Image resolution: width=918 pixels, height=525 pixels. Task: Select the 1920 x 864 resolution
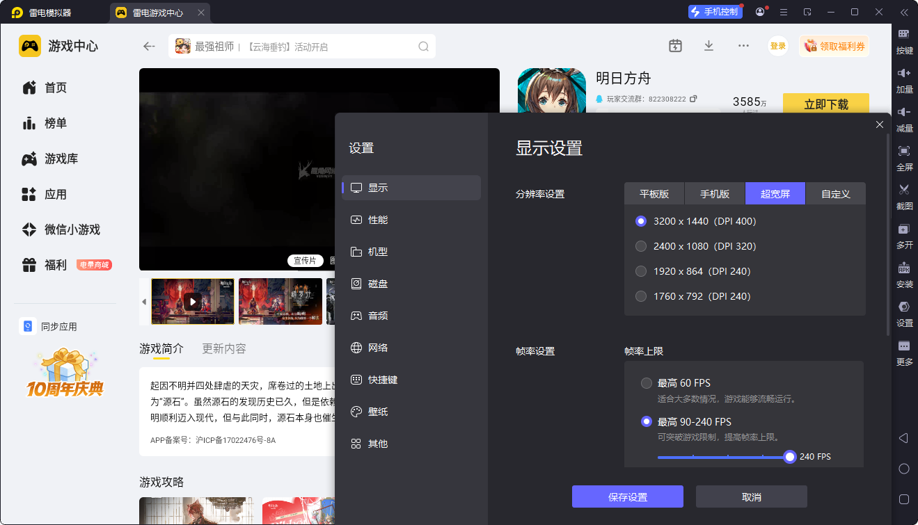[x=641, y=271]
